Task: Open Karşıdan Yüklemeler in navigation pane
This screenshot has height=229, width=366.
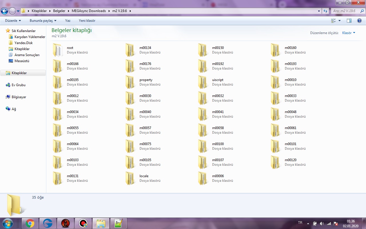Action: [x=30, y=37]
